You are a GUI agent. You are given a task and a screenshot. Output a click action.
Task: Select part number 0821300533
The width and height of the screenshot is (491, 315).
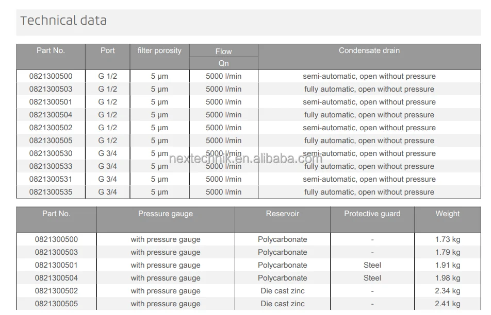(51, 166)
